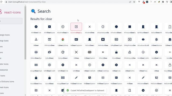Select the HiOutlineLockClosed icon
Image resolution: width=172 pixels, height=96 pixels.
[x=130, y=52]
